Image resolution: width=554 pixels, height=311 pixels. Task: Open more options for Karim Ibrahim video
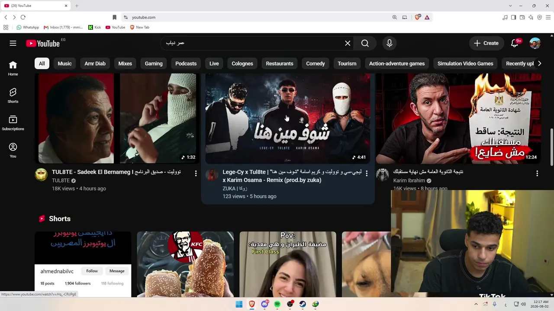[x=537, y=173]
